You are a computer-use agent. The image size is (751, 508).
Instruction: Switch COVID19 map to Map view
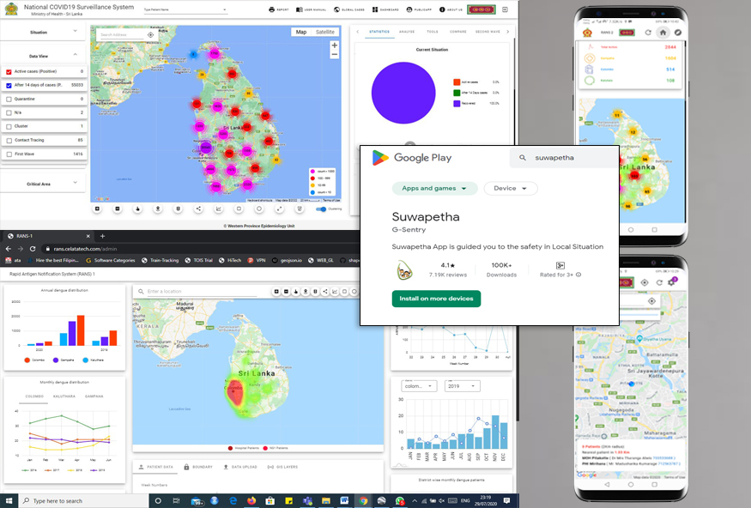(x=300, y=32)
